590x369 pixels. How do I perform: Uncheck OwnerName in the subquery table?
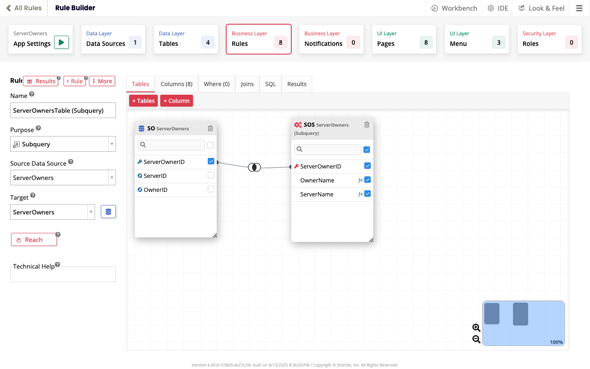coord(368,180)
